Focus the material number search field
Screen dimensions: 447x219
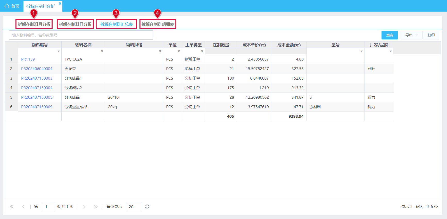tap(81, 35)
